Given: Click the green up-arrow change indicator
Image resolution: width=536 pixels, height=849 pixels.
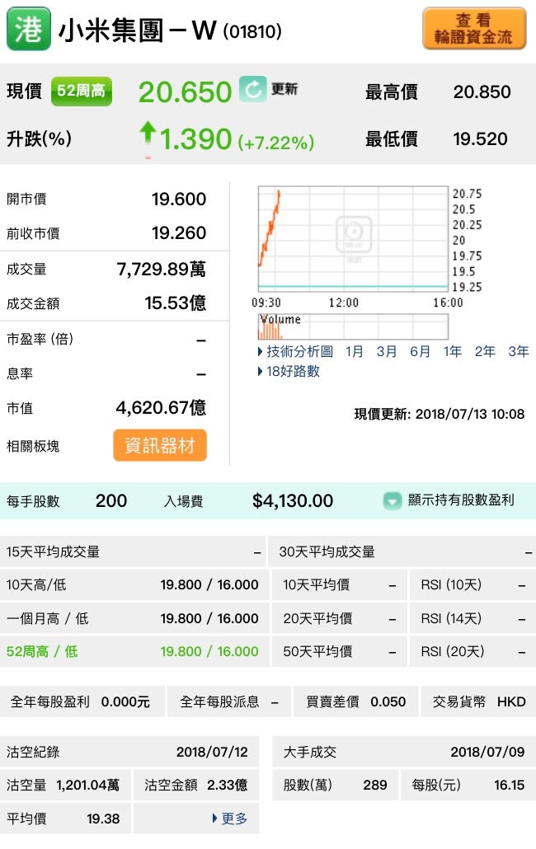Looking at the screenshot, I should (x=148, y=134).
